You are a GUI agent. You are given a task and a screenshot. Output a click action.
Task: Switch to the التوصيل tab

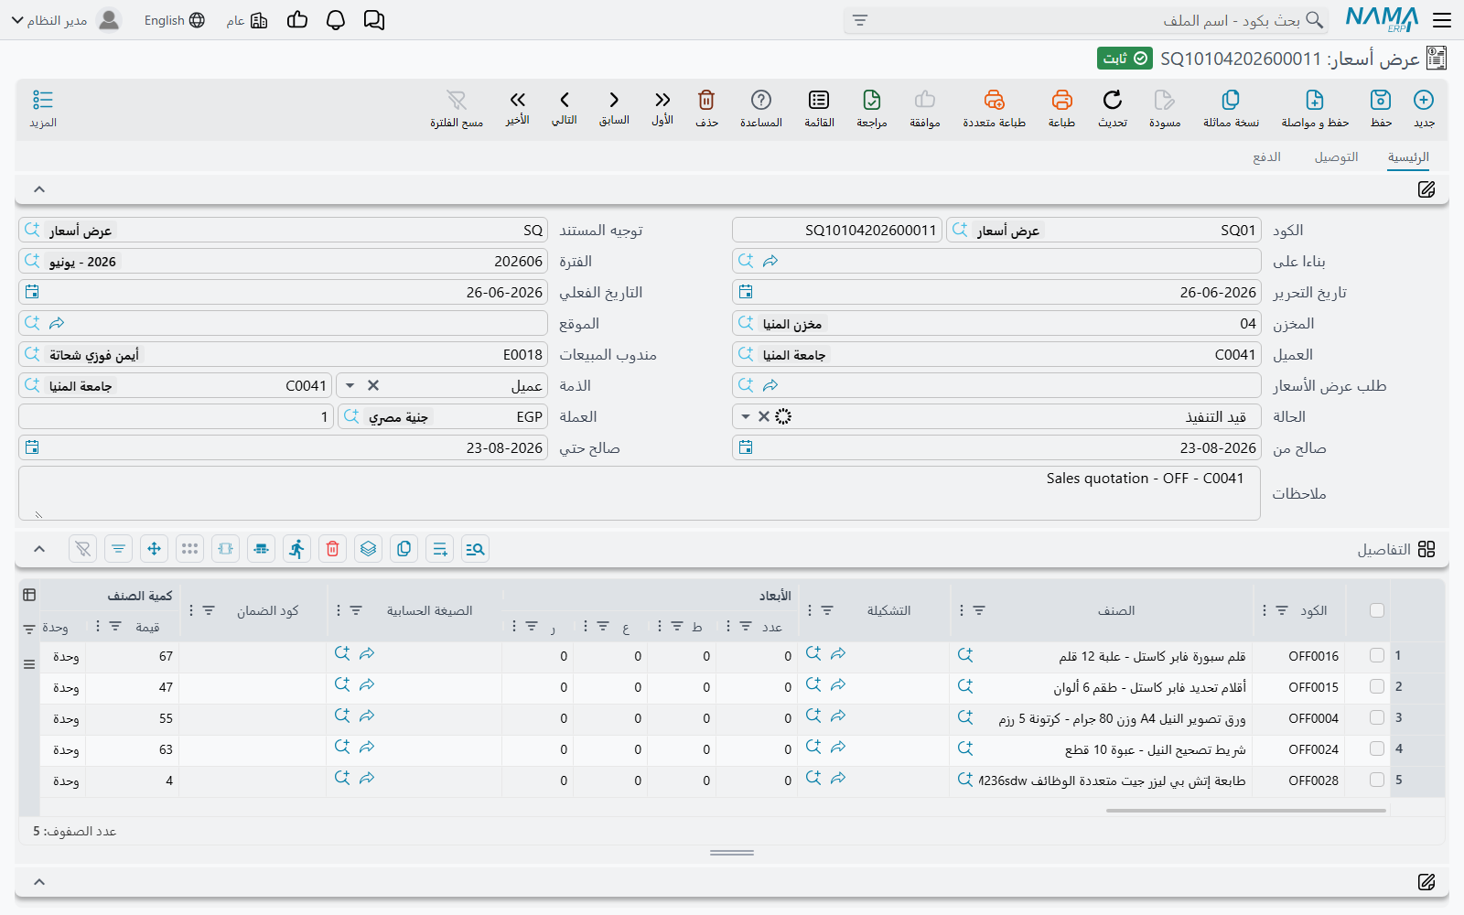coord(1336,157)
